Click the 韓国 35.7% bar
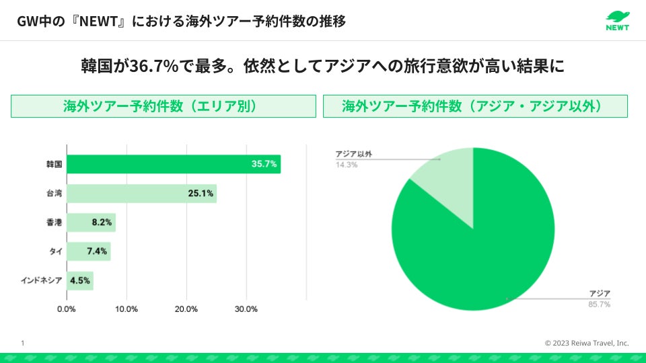646x363 pixels. (174, 164)
